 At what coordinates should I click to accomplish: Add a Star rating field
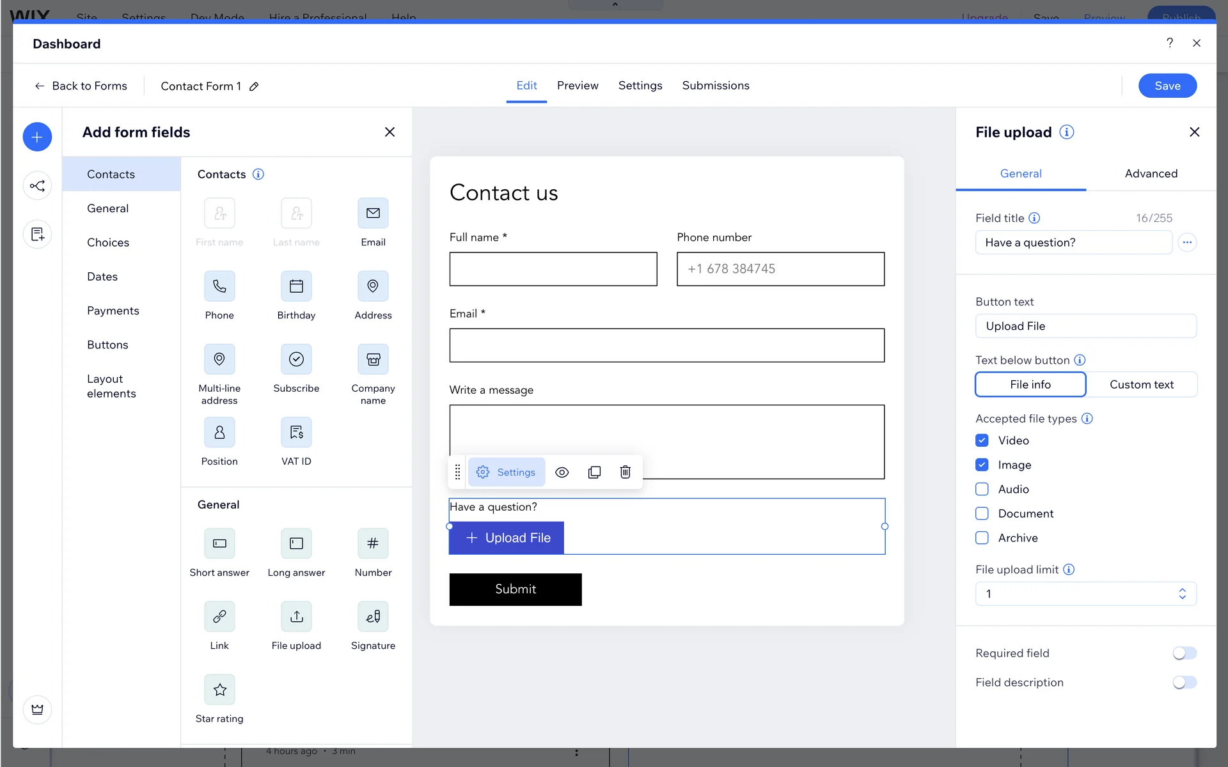(x=219, y=690)
